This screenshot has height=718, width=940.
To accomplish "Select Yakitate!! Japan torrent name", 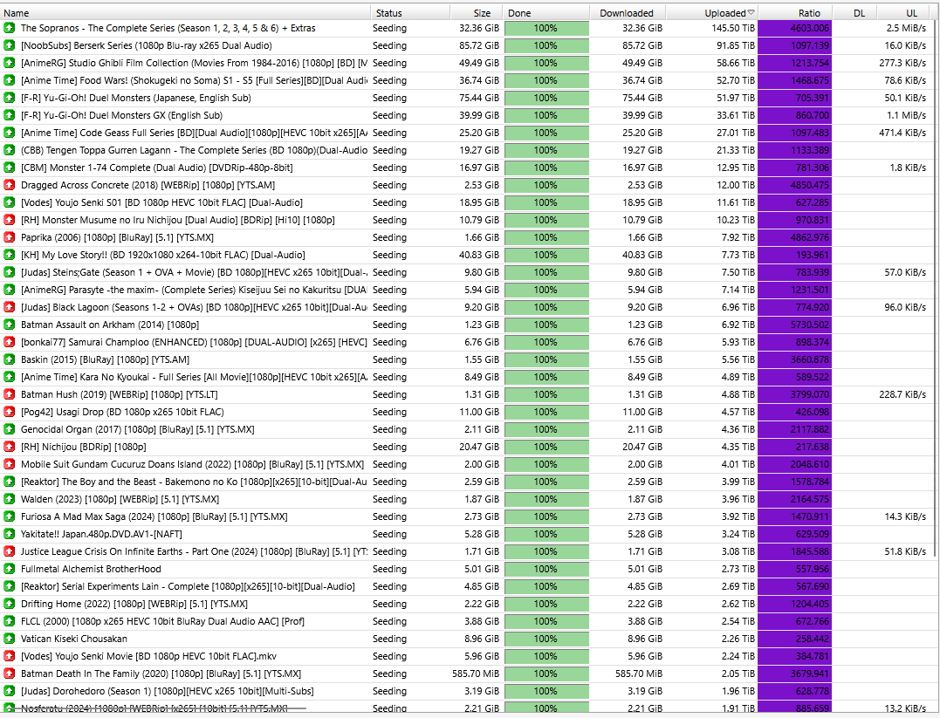I will 101,534.
